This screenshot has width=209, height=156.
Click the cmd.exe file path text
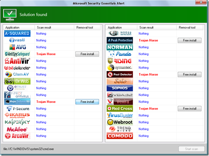(x=28, y=149)
